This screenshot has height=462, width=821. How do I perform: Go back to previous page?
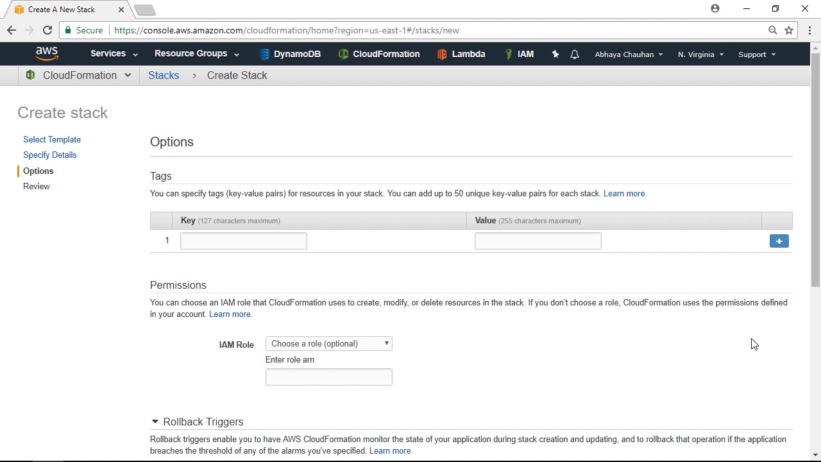tap(12, 30)
